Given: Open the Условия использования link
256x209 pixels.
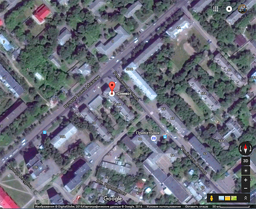Looking at the screenshot, I should (x=161, y=207).
